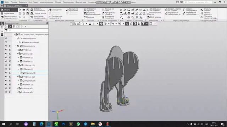Hide the Системы координат row with its eye icon

[6, 38]
